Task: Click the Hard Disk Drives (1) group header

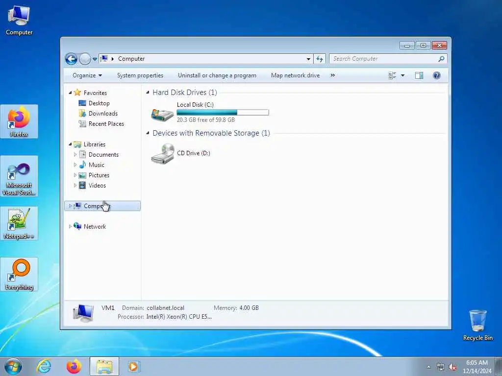Action: 185,93
